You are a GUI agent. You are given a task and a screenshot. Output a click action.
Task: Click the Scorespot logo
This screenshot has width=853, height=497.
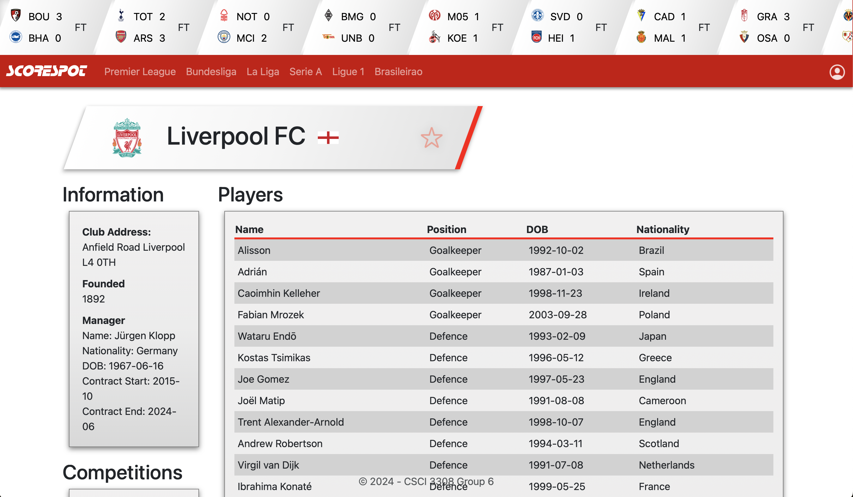(x=47, y=71)
